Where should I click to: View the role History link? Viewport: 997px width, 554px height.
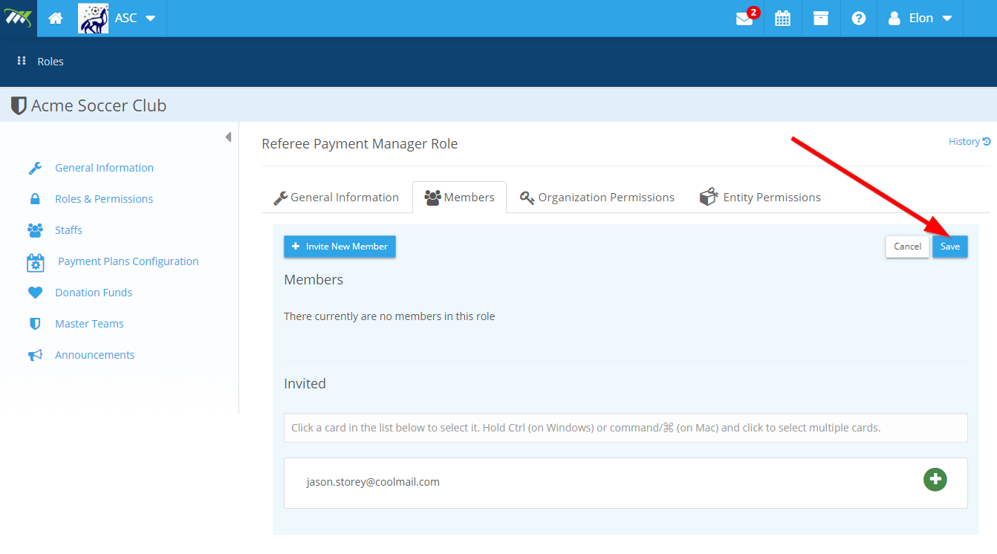pyautogui.click(x=970, y=141)
